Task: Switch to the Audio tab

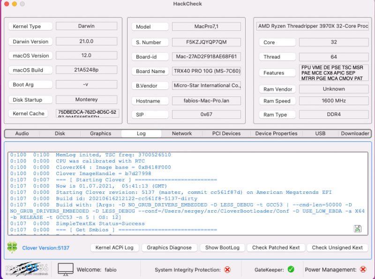Action: pos(22,133)
